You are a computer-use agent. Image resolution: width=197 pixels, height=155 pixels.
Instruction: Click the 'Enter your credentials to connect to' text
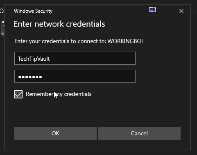point(60,41)
